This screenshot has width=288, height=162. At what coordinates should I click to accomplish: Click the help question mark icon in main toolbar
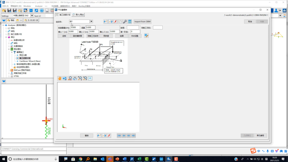pyautogui.click(x=42, y=10)
